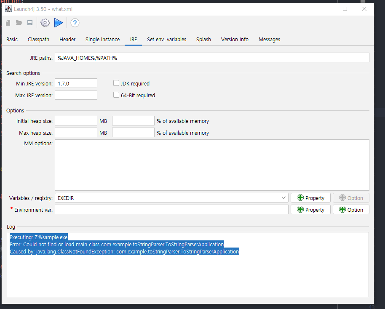Click the 'Caused by: java.lang.ClassNotFoundException' log line
This screenshot has height=309, width=385.
[x=124, y=252]
